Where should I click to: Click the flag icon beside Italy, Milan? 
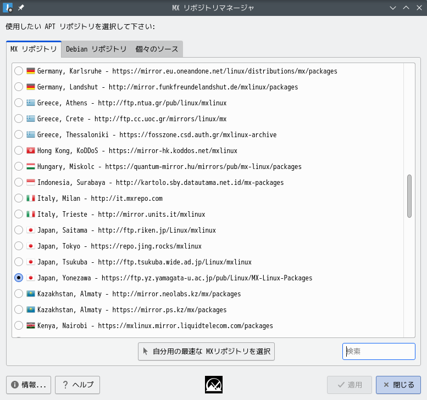[31, 198]
